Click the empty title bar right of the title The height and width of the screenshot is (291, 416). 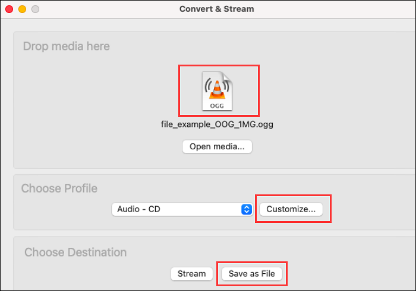tap(333, 9)
